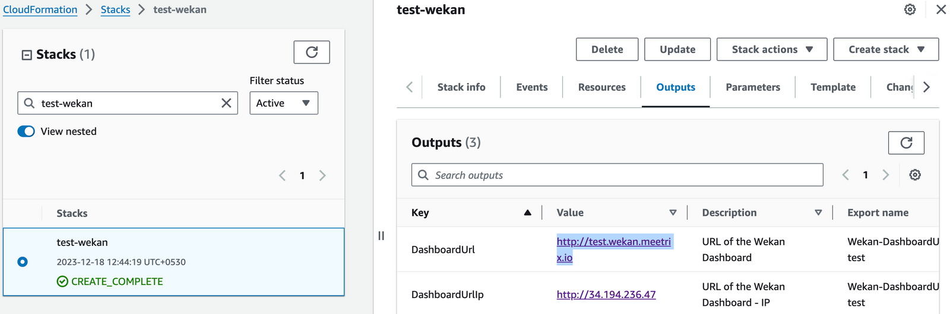This screenshot has height=314, width=950.
Task: Open the Create stack dropdown
Action: coord(886,50)
